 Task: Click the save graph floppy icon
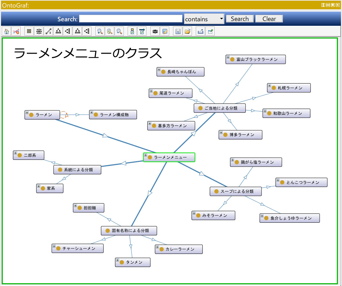tap(178, 31)
